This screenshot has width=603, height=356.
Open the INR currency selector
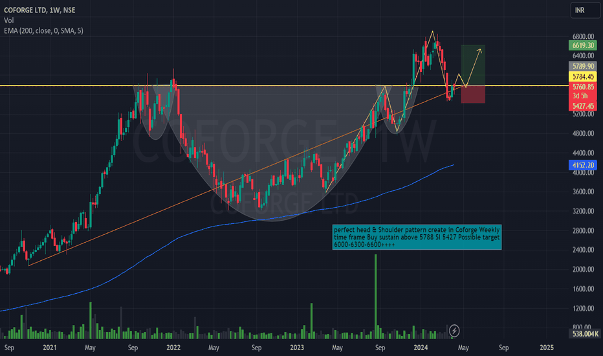pyautogui.click(x=585, y=10)
